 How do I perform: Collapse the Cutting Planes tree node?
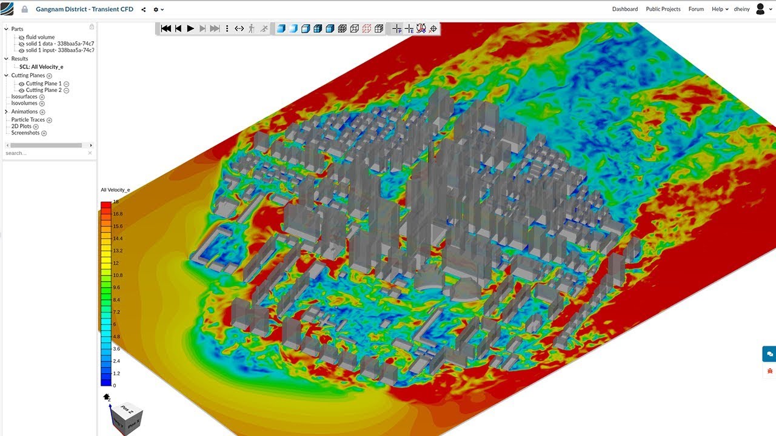tap(6, 76)
